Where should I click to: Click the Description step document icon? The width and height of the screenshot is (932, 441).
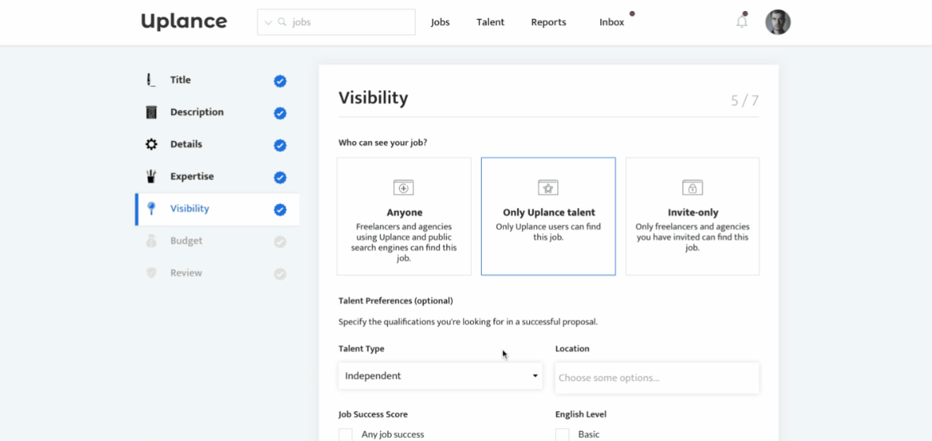pos(151,113)
